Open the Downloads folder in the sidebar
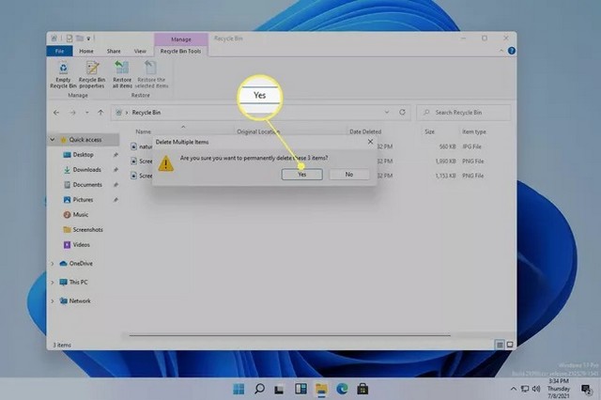 click(86, 169)
